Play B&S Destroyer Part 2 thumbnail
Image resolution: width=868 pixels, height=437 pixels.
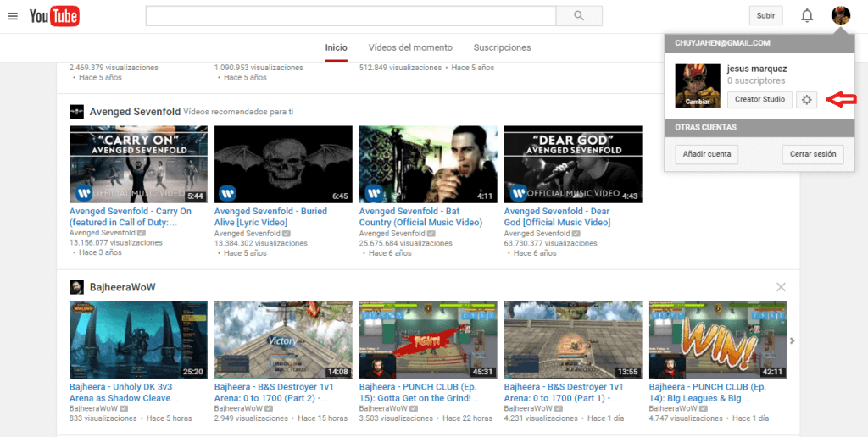[283, 340]
